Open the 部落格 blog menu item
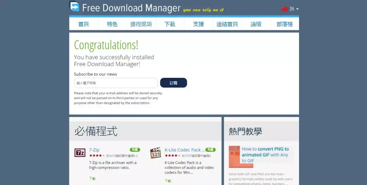367x185 pixels. pos(285,24)
